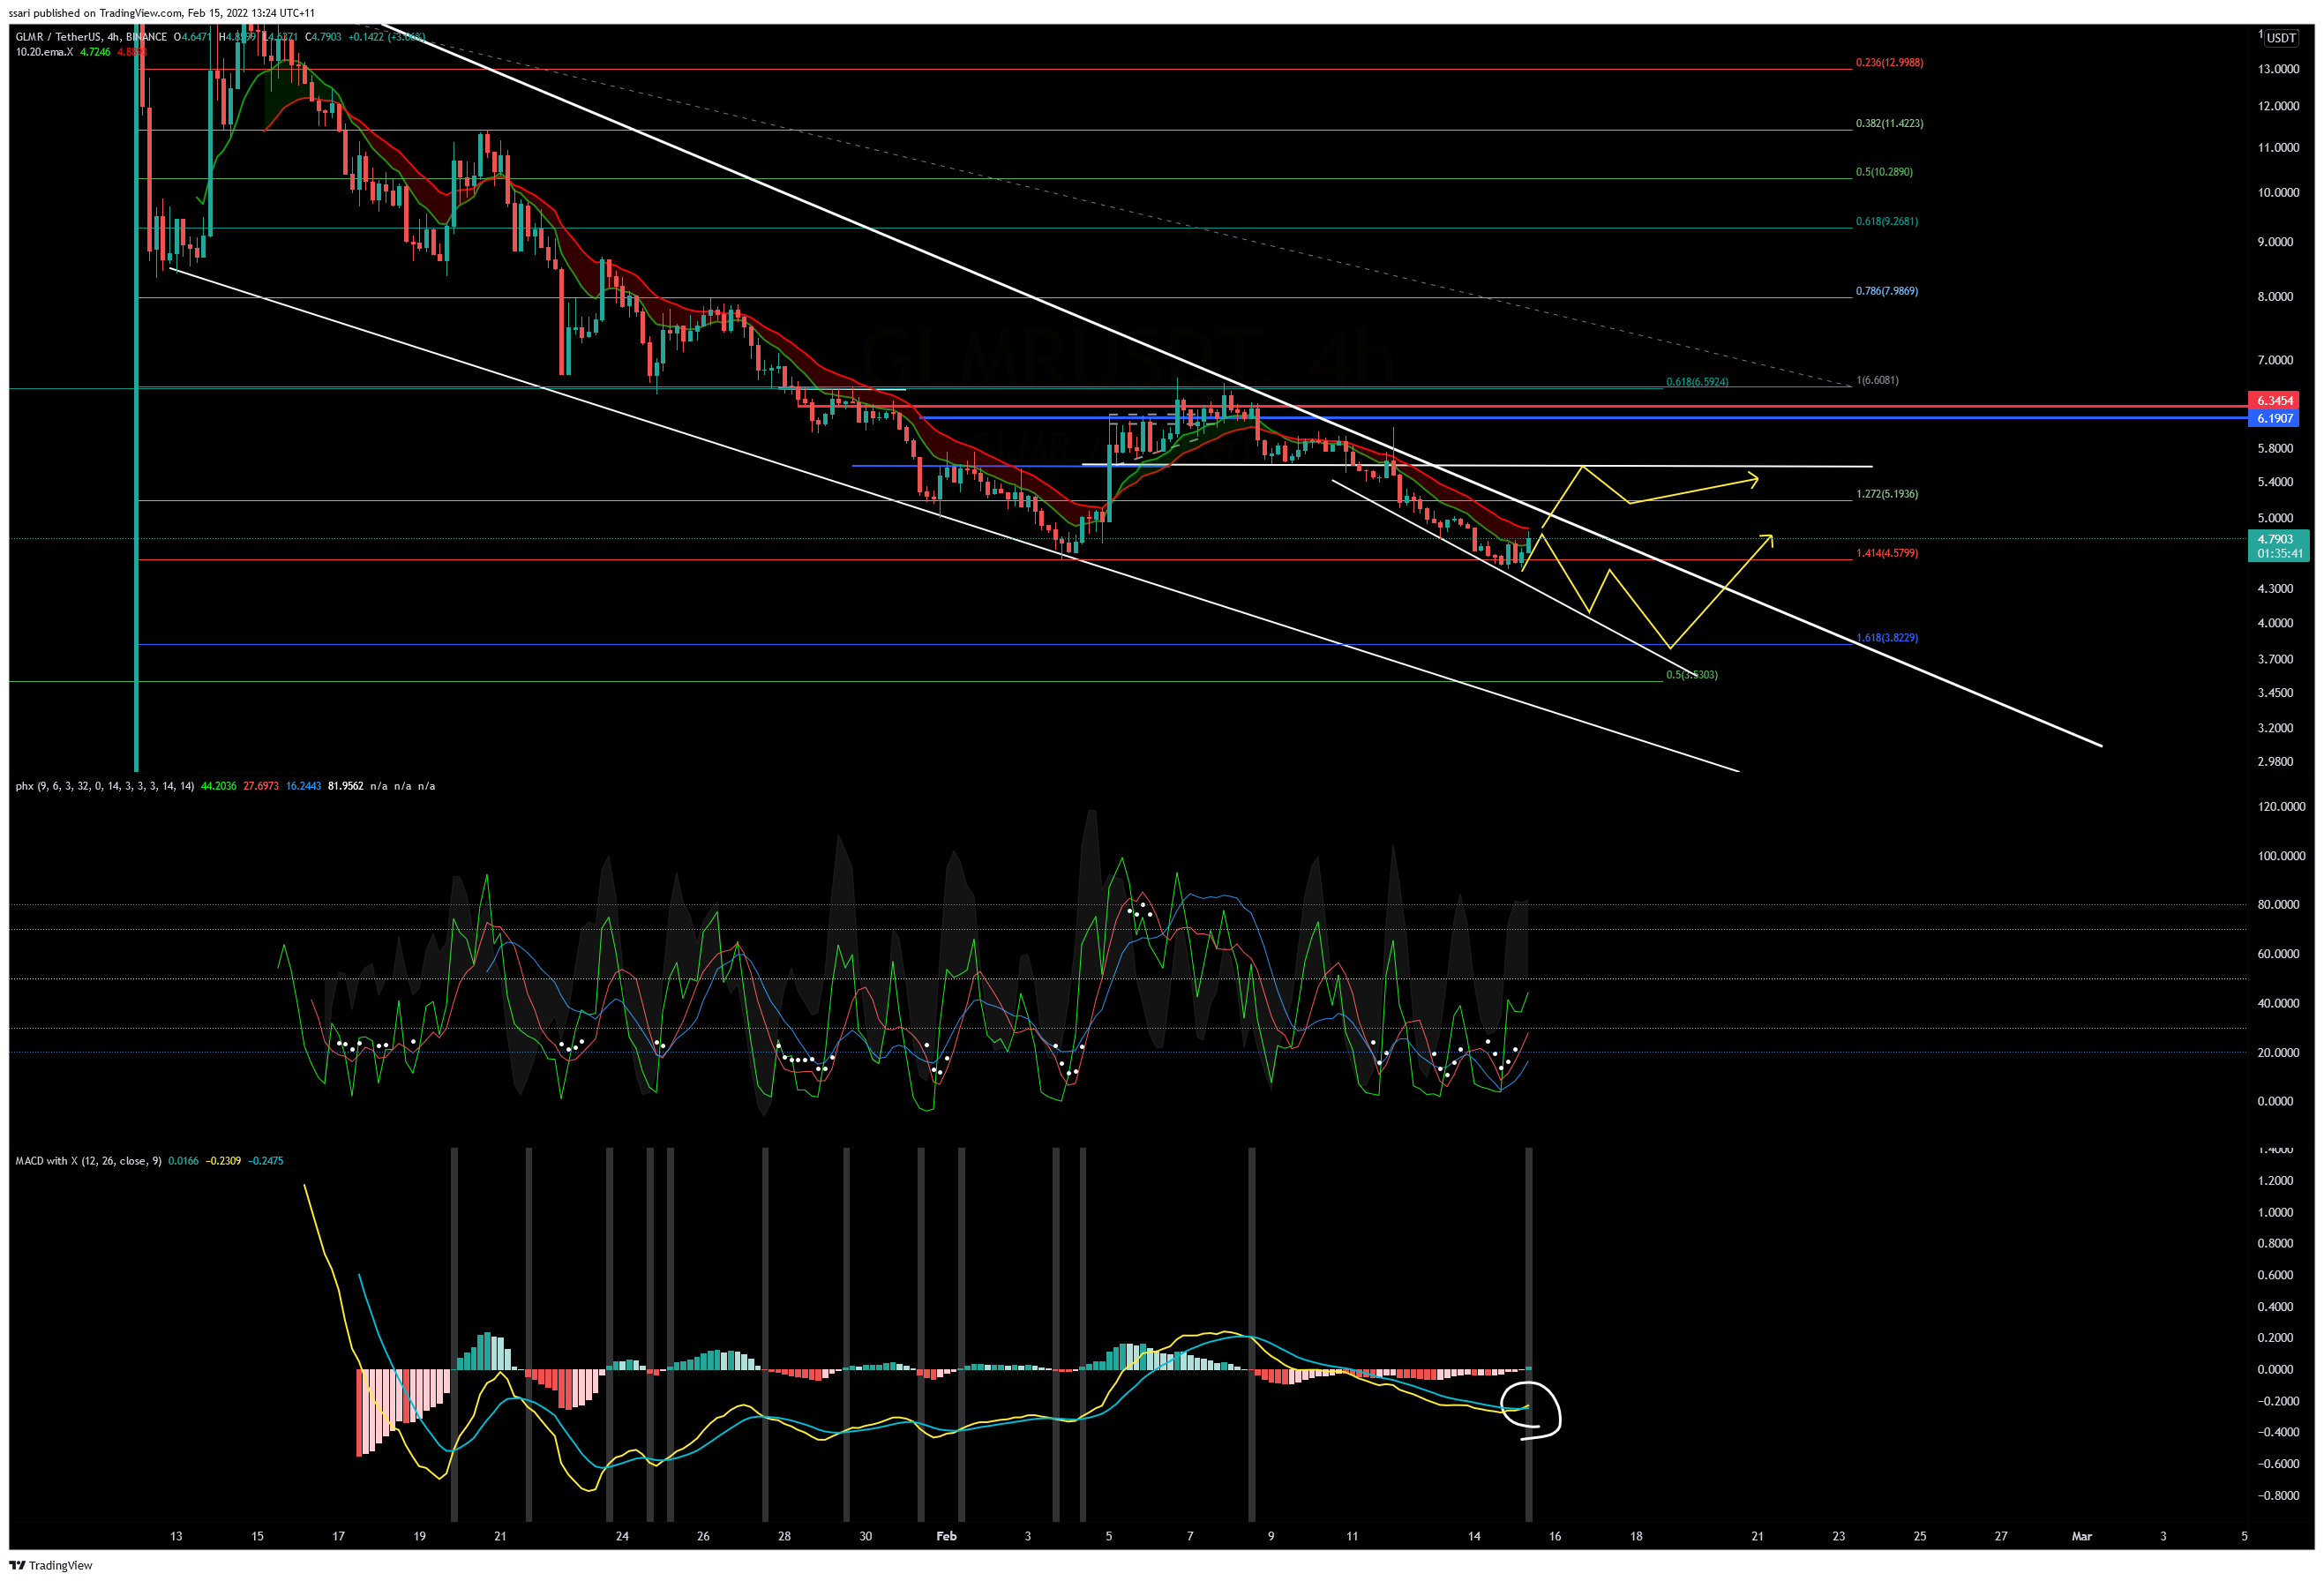
Task: Click date 16 on the time axis
Action: [1555, 1536]
